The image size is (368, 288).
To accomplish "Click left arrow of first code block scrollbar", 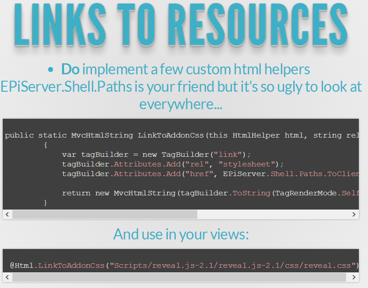I will 7,215.
